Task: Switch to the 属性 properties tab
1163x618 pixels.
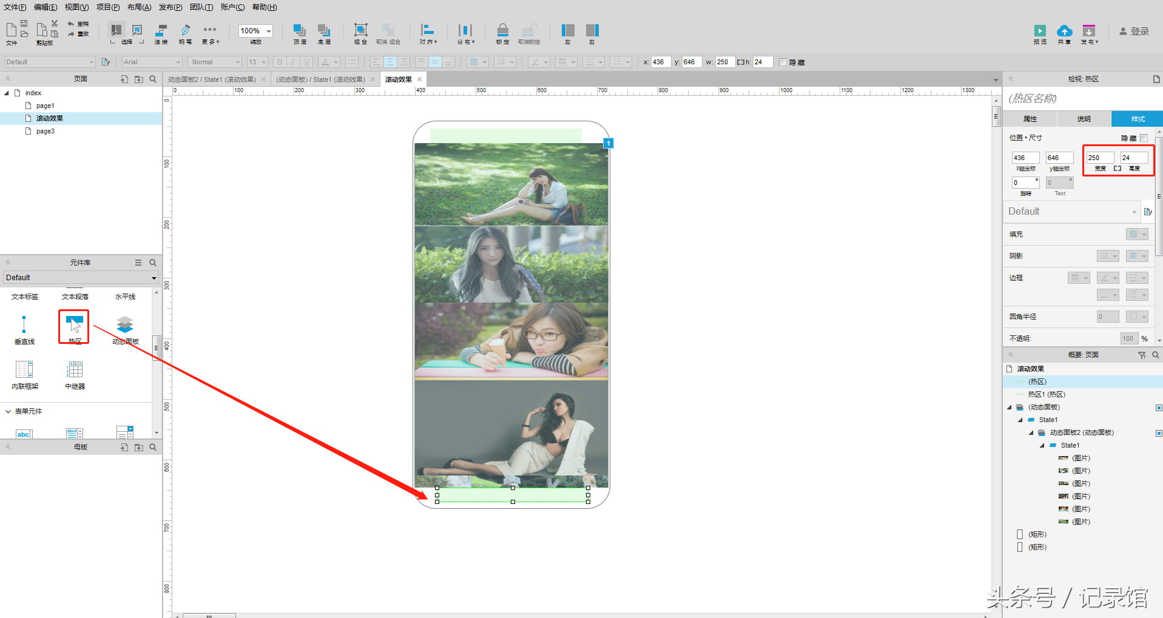Action: tap(1030, 119)
